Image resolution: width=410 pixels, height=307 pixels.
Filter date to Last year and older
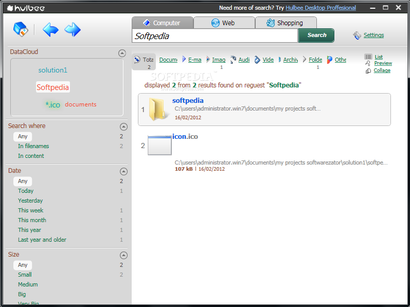42,240
